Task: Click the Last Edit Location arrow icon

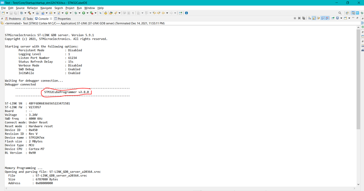Action: [x=154, y=13]
